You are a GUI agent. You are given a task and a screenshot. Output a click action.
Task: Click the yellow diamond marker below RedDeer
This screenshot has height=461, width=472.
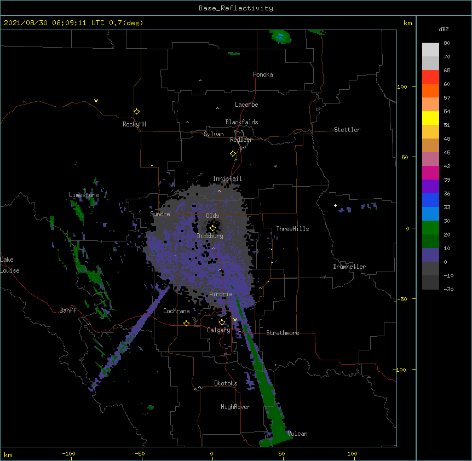233,154
